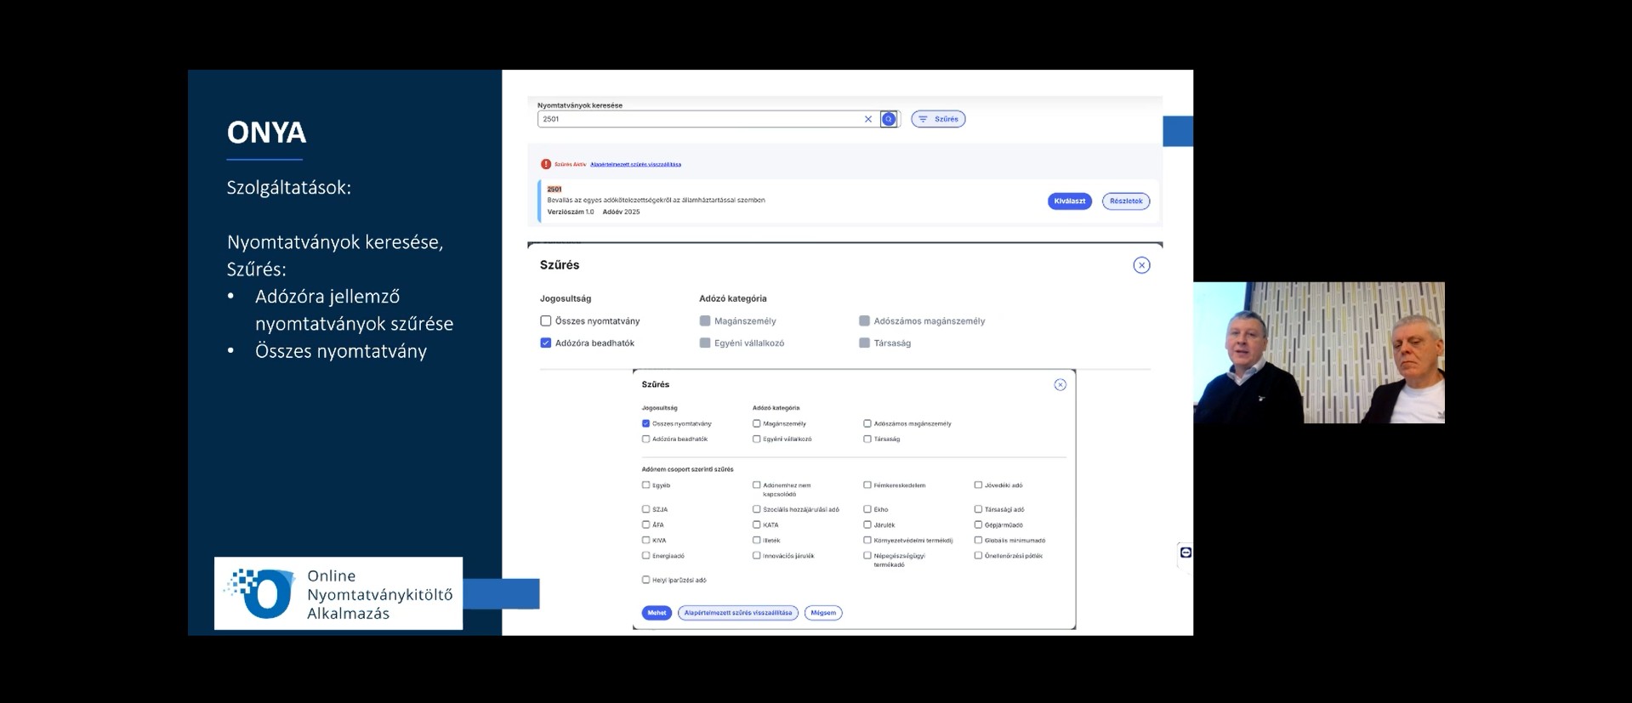Enable the SZJA tax type checkbox

point(646,509)
